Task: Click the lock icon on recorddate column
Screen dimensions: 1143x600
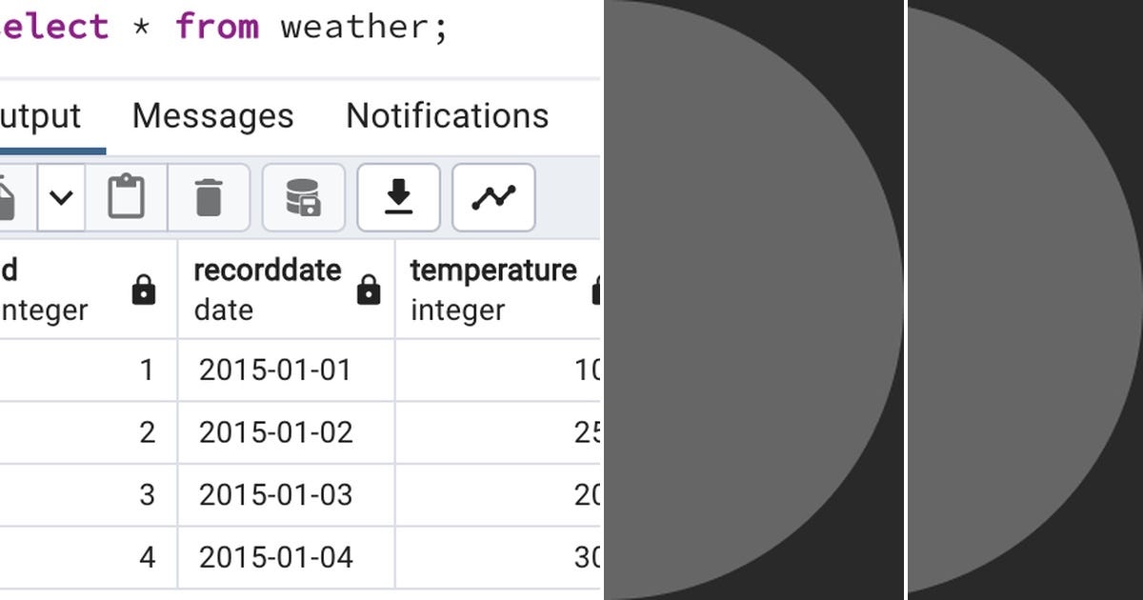Action: [369, 290]
